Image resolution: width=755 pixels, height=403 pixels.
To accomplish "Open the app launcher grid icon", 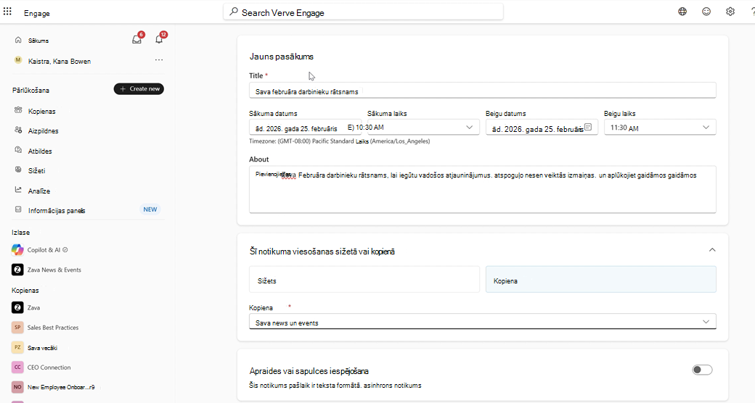I will click(7, 11).
